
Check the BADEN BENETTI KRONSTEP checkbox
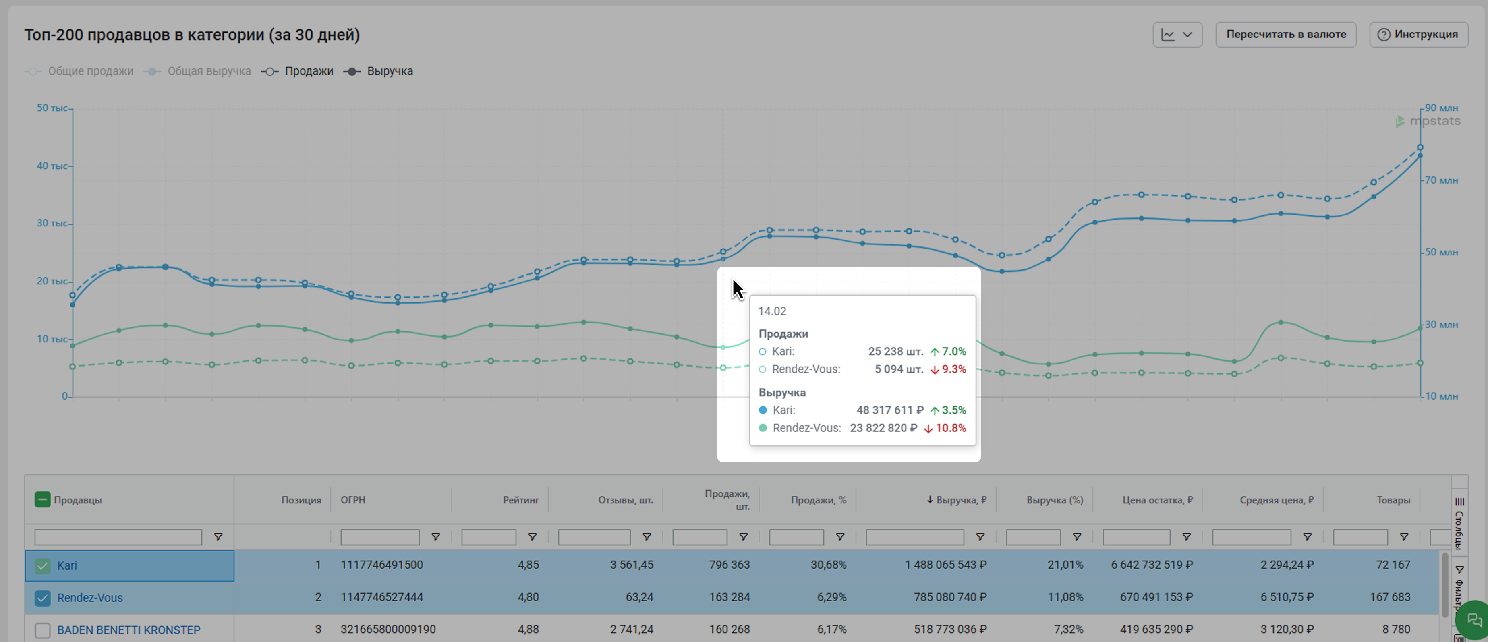click(42, 630)
